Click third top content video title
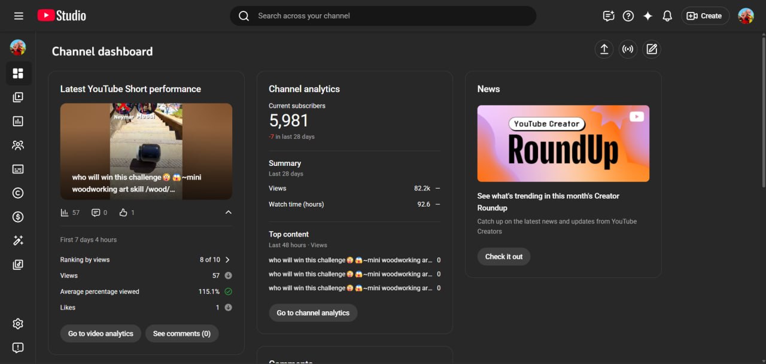The height and width of the screenshot is (364, 766). [350, 288]
